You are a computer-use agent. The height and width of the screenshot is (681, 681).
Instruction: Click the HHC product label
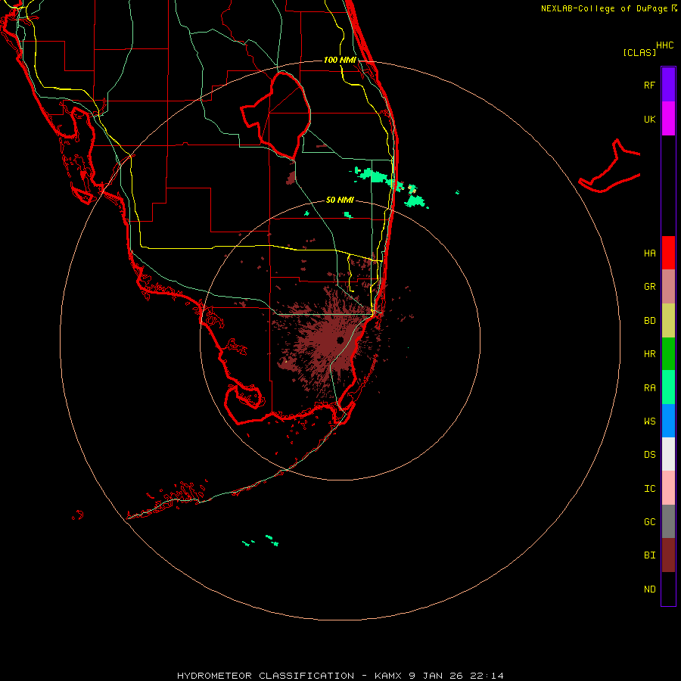click(665, 45)
